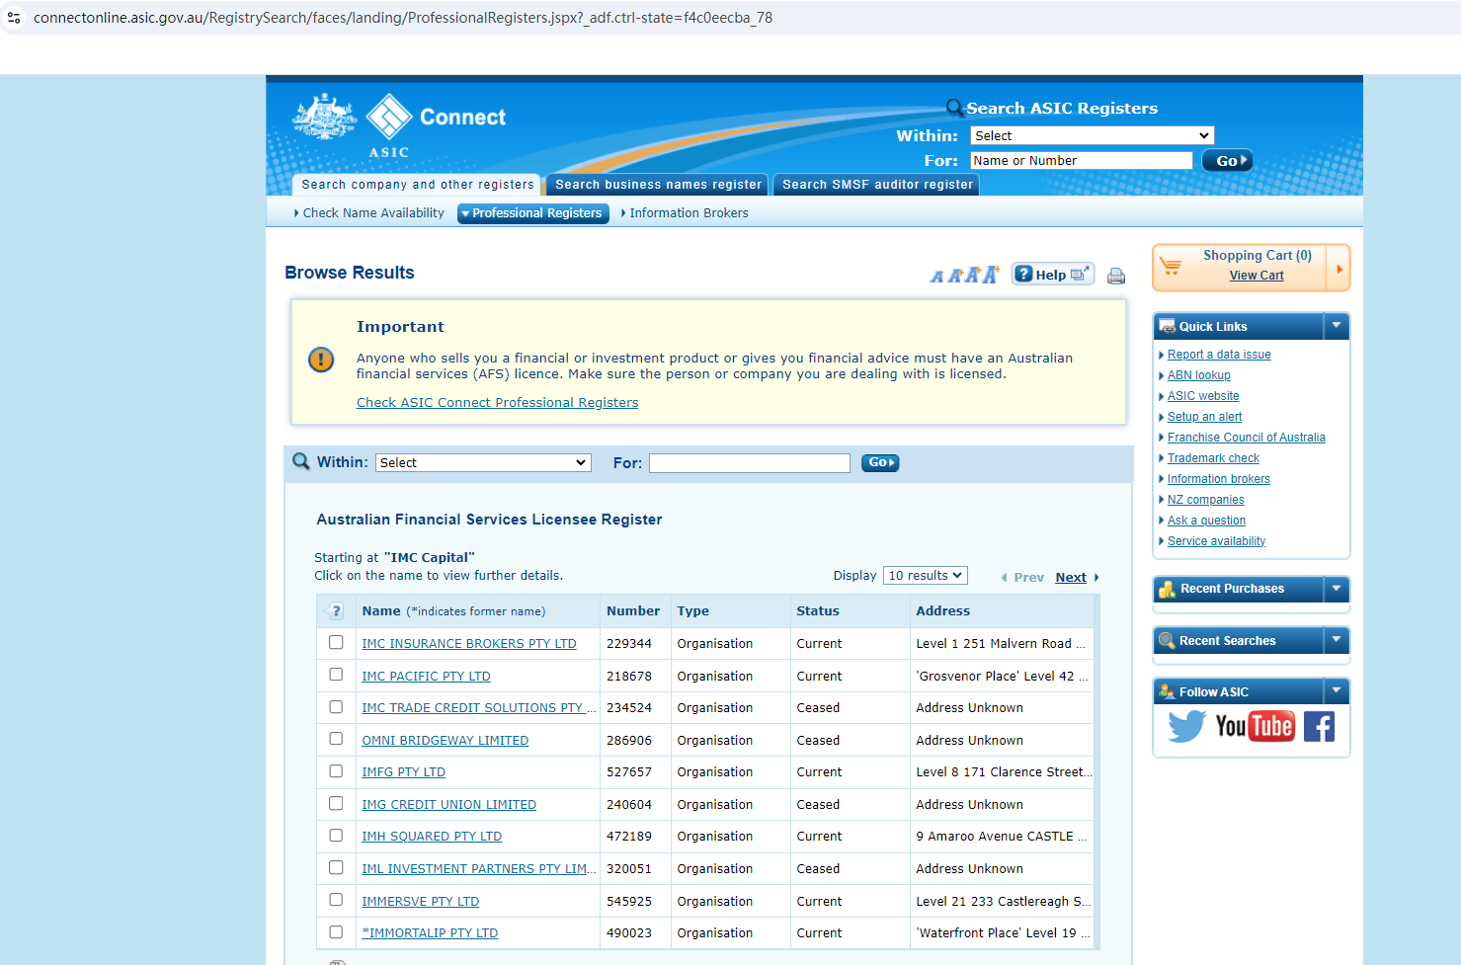Screen dimensions: 1461x965
Task: Switch to Search SMSF auditor register tab
Action: tap(877, 185)
